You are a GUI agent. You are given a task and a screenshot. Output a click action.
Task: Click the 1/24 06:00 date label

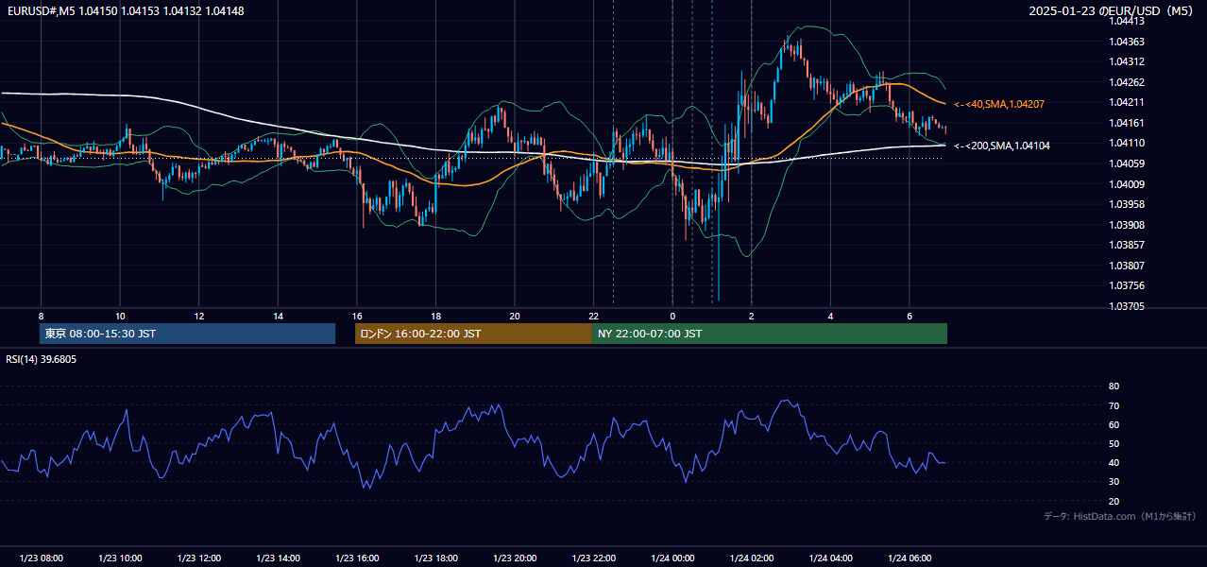[909, 558]
